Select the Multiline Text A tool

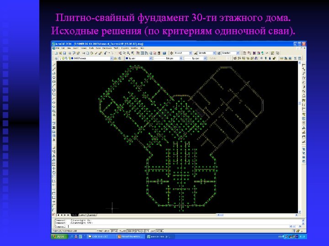point(54,140)
